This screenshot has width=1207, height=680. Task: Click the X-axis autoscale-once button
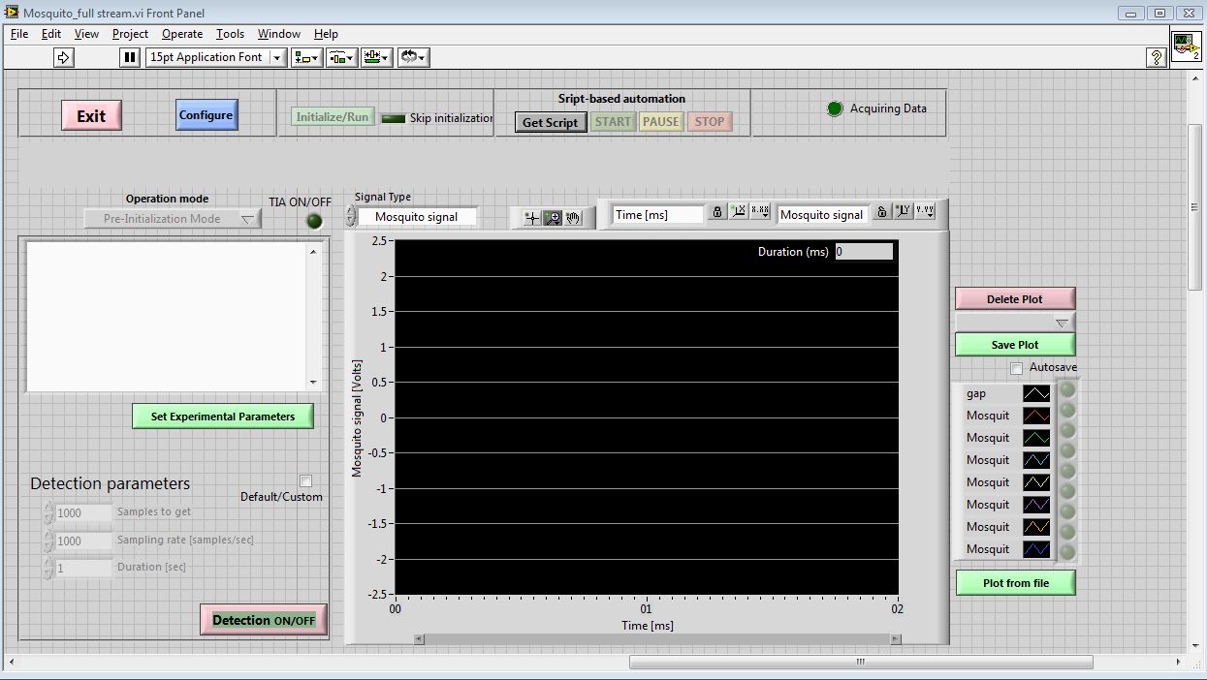tap(739, 212)
